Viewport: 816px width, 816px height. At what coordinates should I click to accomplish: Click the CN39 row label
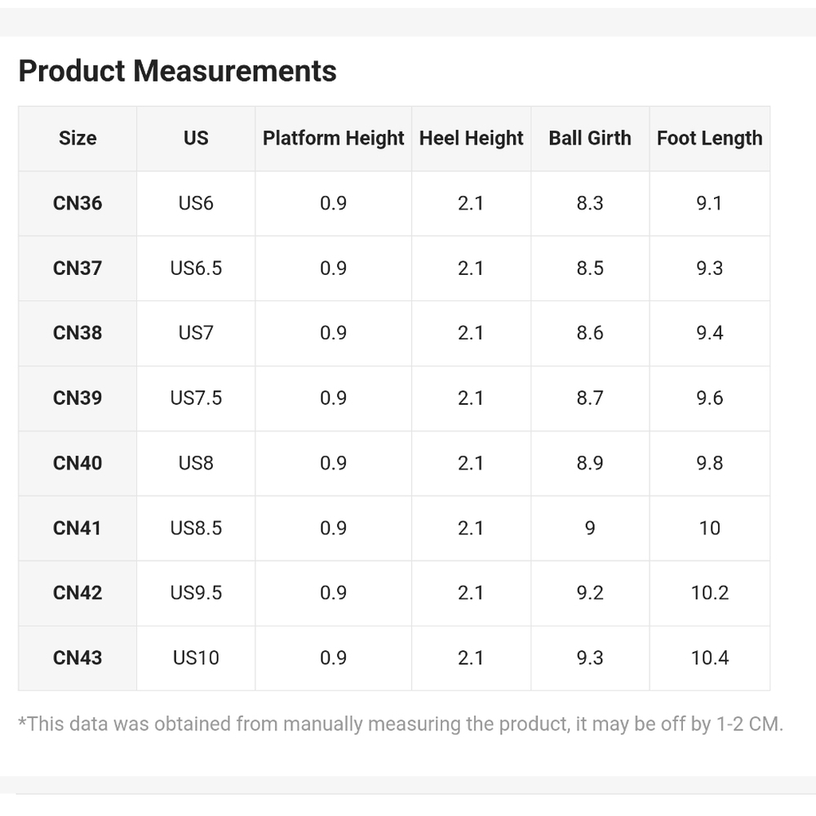(78, 398)
